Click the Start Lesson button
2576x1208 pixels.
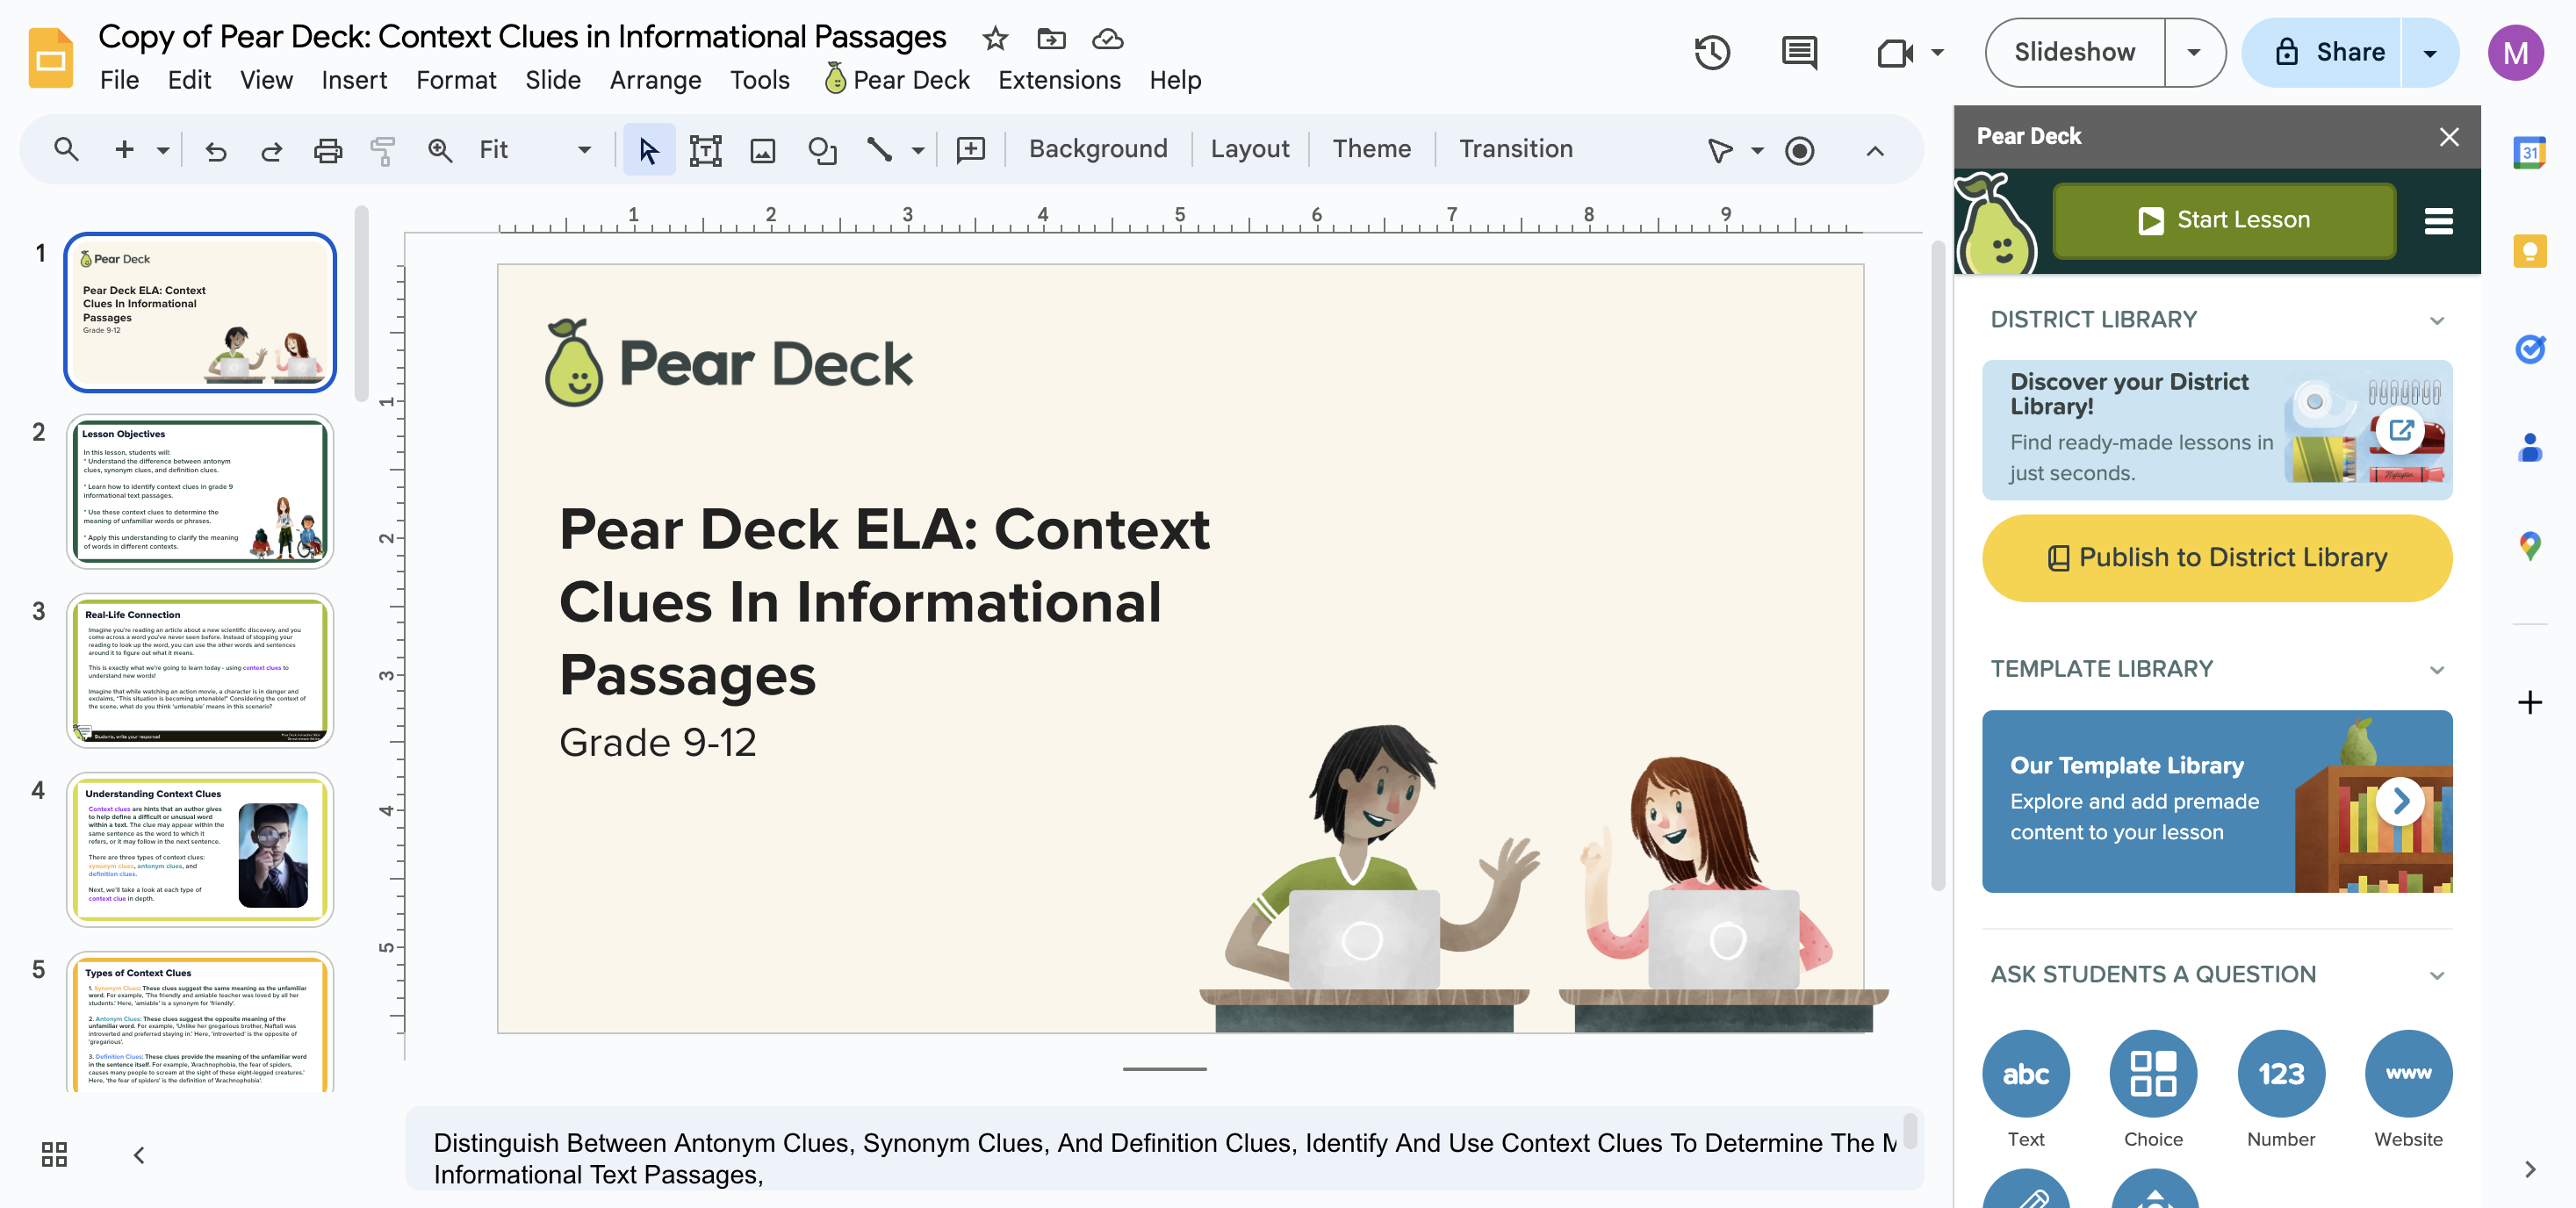(x=2223, y=220)
